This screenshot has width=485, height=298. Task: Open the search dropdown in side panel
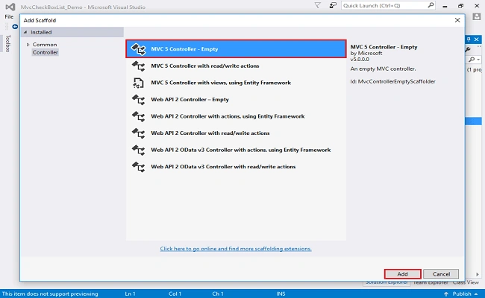pyautogui.click(x=478, y=60)
